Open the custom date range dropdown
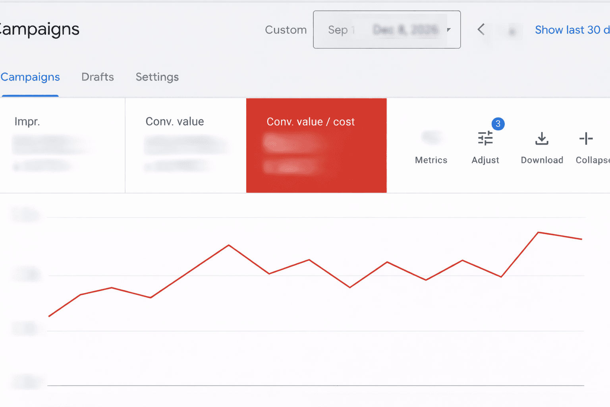 pyautogui.click(x=387, y=30)
